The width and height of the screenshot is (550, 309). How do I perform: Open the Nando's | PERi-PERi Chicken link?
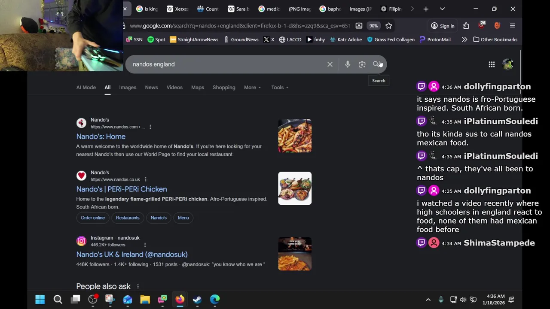click(122, 189)
